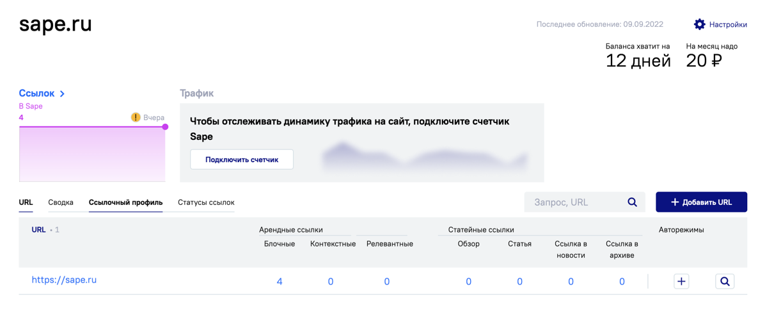
Task: Open the Ссылочный профиль tab
Action: 125,202
